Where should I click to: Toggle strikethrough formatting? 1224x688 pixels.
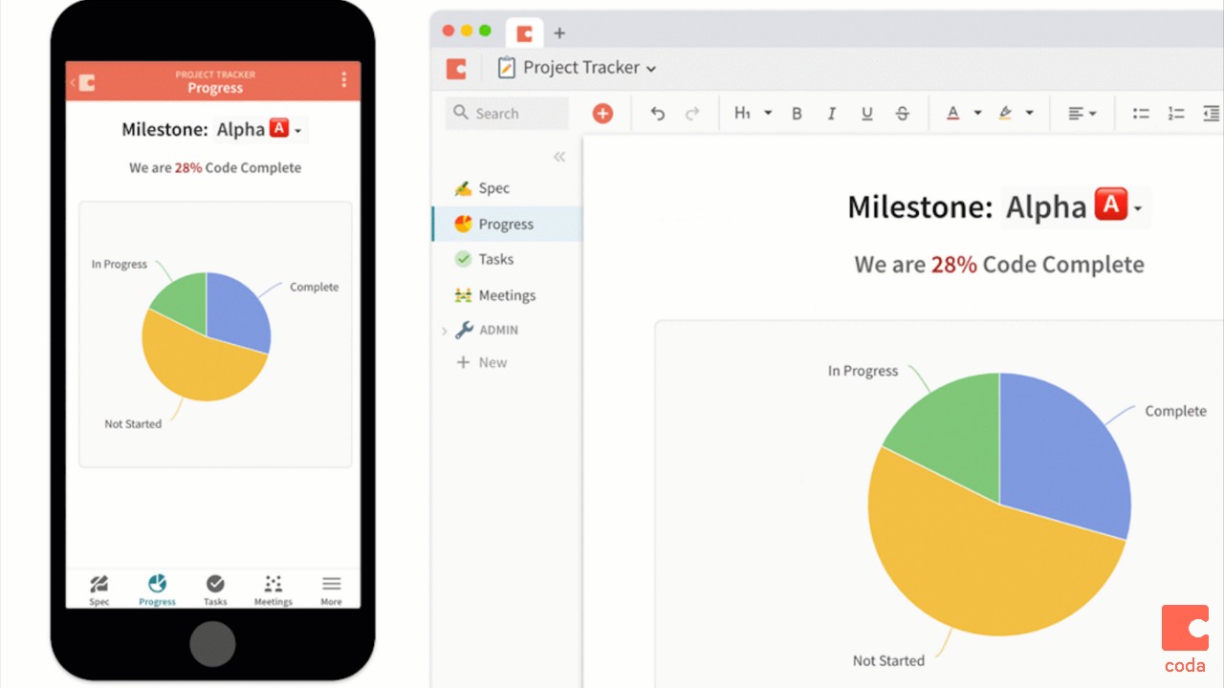[902, 113]
